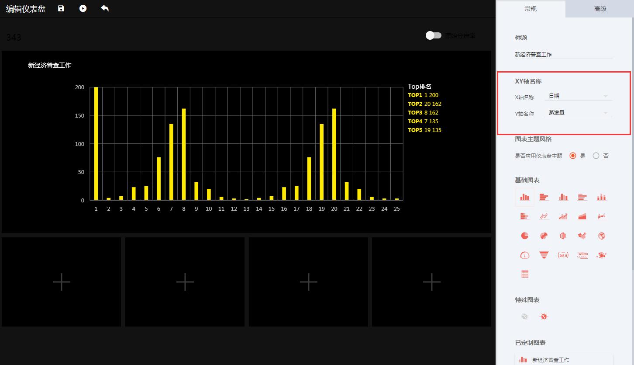Select the area chart icon
The height and width of the screenshot is (365, 634).
(582, 216)
